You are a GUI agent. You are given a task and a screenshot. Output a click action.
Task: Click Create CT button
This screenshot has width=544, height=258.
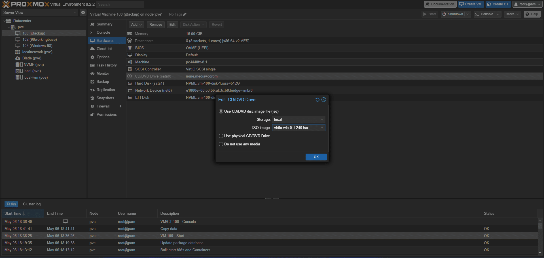pyautogui.click(x=498, y=4)
